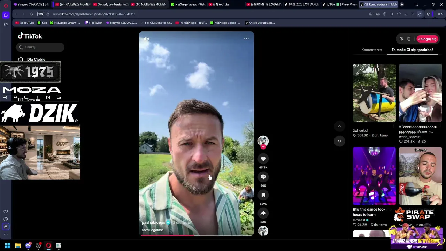Take a snapshot with the camera icon
Screen dimensions: 446x251
tap(378, 14)
